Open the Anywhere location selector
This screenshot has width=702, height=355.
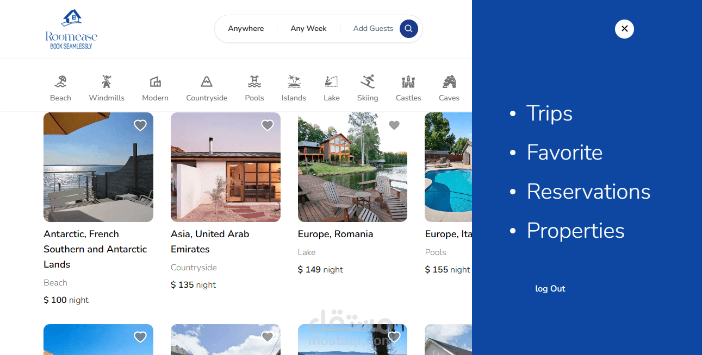click(x=246, y=29)
